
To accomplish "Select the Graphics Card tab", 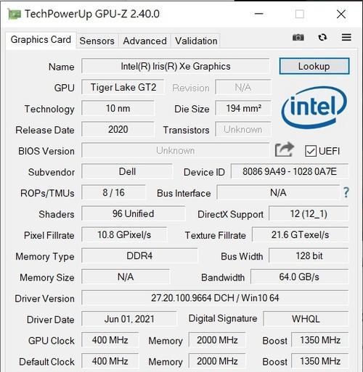I will click(x=41, y=40).
